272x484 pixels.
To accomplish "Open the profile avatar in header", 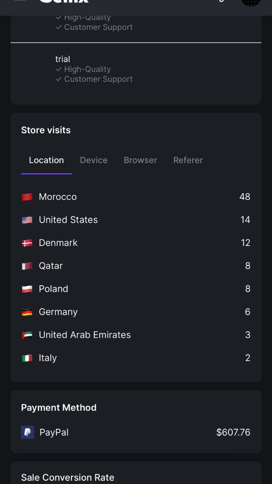I will click(251, 2).
